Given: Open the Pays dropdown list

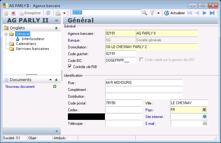Looking at the screenshot, I should tap(204, 110).
